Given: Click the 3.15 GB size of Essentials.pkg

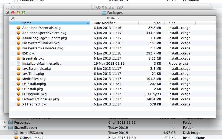Looking at the screenshot, I should tap(155, 58).
